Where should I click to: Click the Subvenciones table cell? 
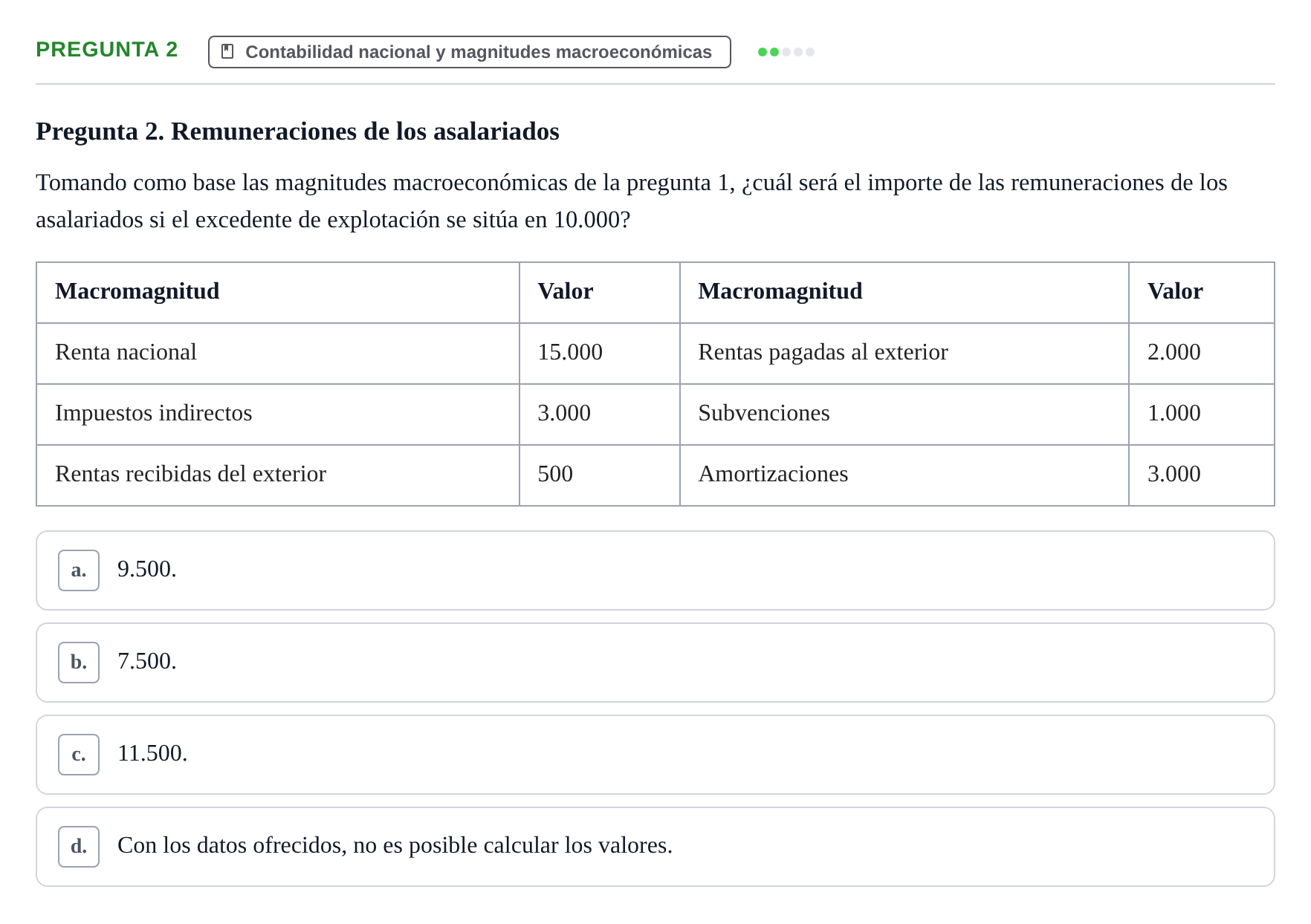click(904, 414)
